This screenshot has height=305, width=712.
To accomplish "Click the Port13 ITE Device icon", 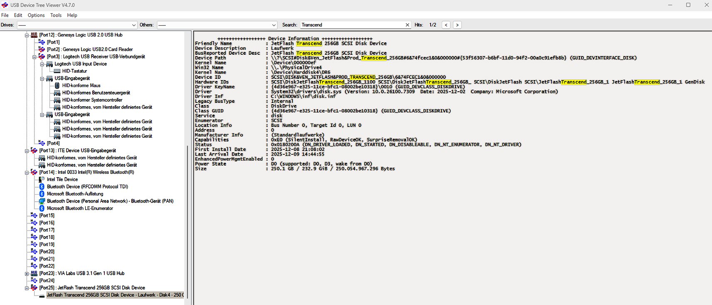I will (x=34, y=151).
